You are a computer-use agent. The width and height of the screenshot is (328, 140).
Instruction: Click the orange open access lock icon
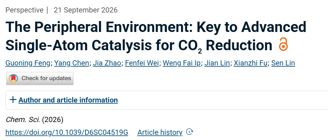[x=283, y=44]
